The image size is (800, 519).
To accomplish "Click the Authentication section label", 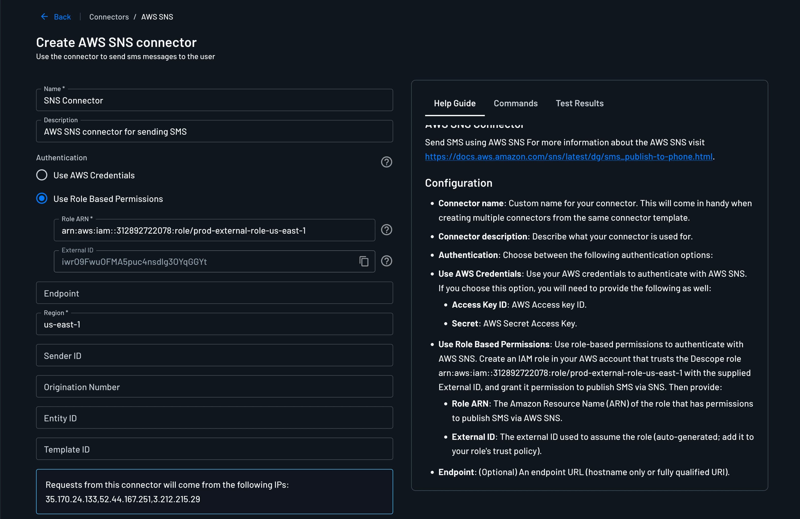I will (x=61, y=158).
